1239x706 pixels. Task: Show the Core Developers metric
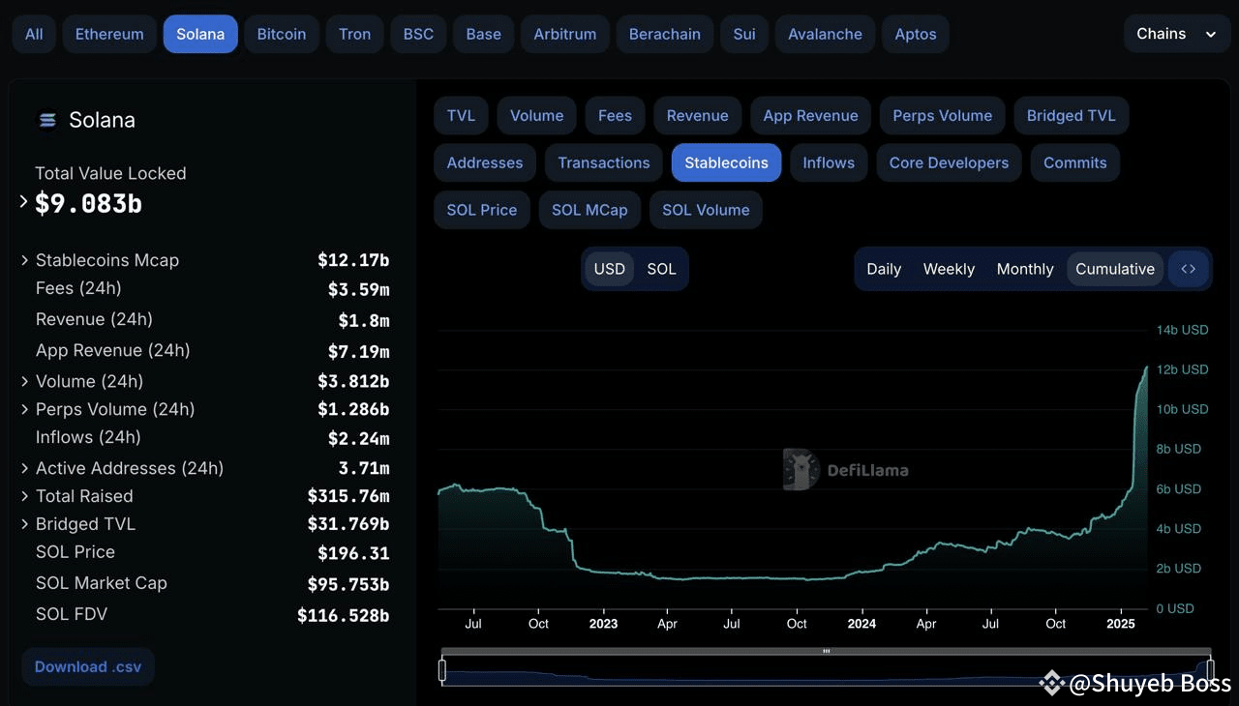(949, 162)
